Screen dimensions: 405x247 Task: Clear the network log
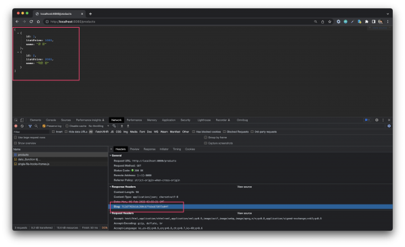tap(22, 126)
